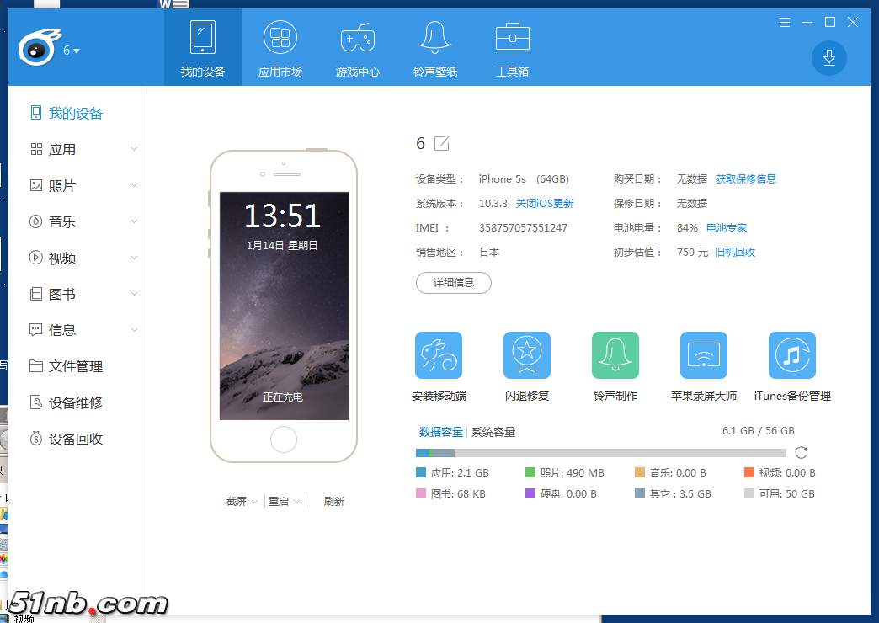Open the 截屏 screenshot dropdown
This screenshot has width=879, height=623.
[x=242, y=501]
